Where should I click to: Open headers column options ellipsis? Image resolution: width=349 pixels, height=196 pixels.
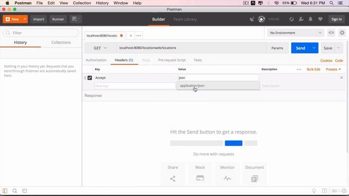[299, 69]
